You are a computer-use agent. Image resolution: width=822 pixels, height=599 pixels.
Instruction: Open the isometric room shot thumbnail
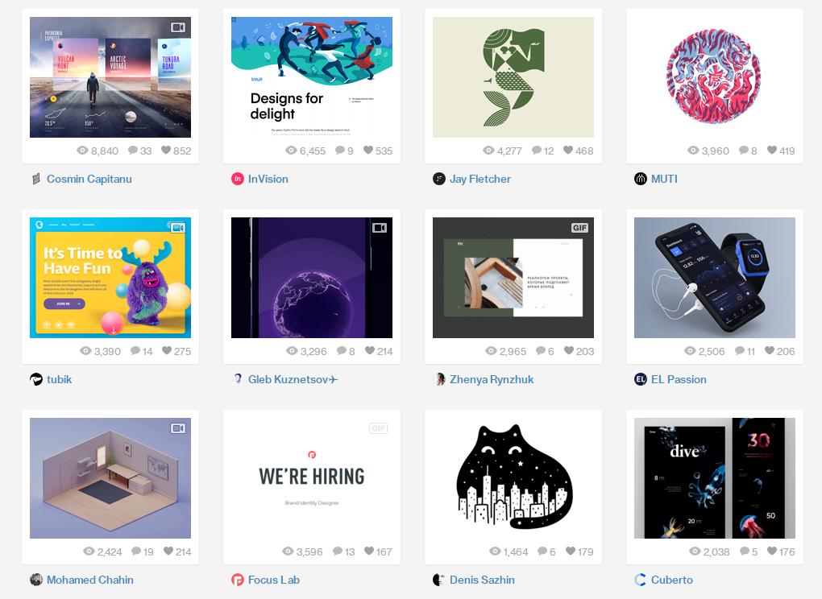110,478
